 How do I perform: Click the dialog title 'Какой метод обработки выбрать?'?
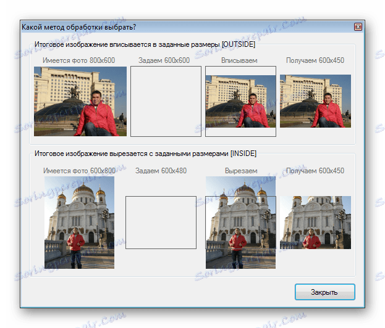pyautogui.click(x=79, y=27)
